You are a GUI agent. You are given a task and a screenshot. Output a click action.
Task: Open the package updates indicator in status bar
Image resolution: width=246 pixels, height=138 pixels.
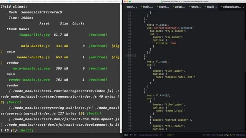tap(240, 135)
